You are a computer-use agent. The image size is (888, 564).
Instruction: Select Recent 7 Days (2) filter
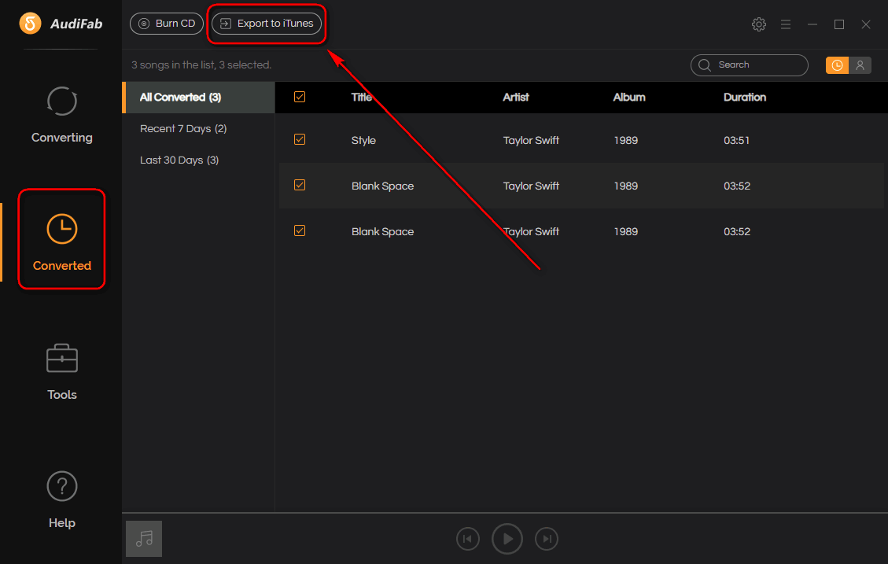(183, 128)
